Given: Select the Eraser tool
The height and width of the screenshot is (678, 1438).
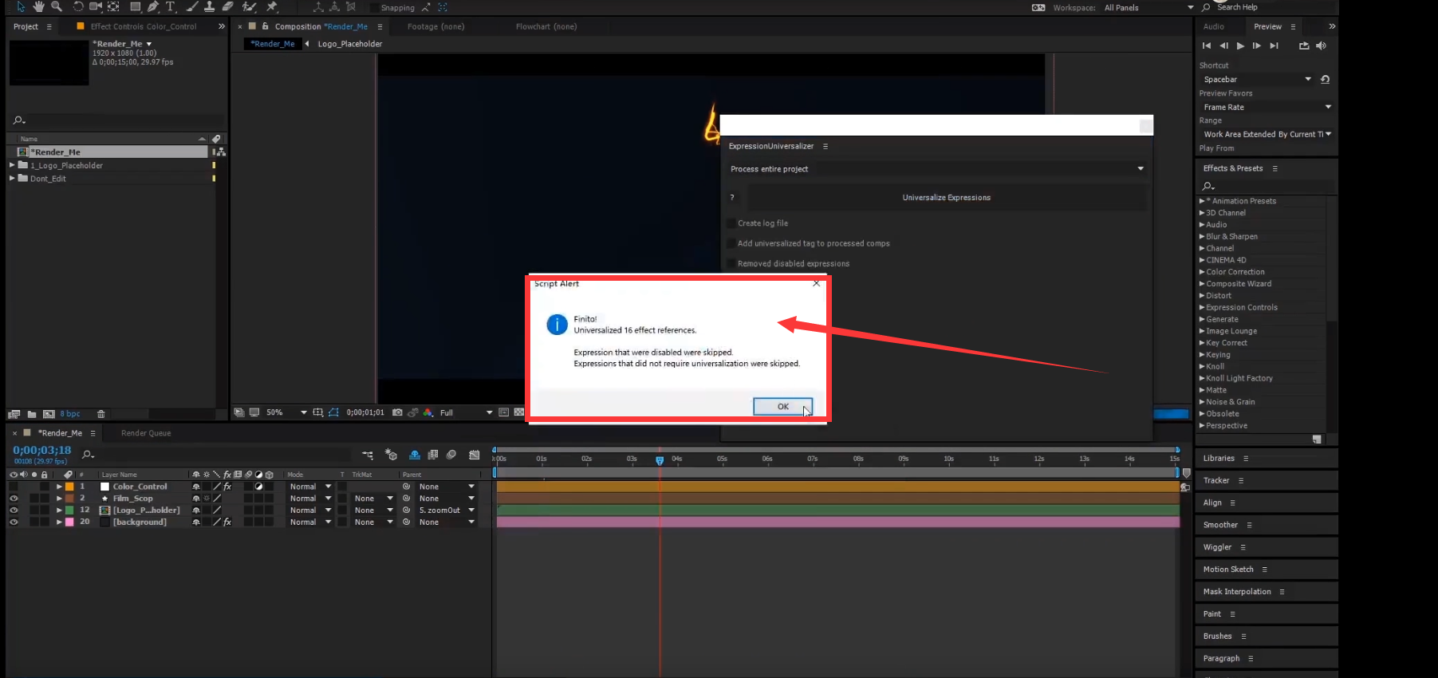Looking at the screenshot, I should [227, 6].
